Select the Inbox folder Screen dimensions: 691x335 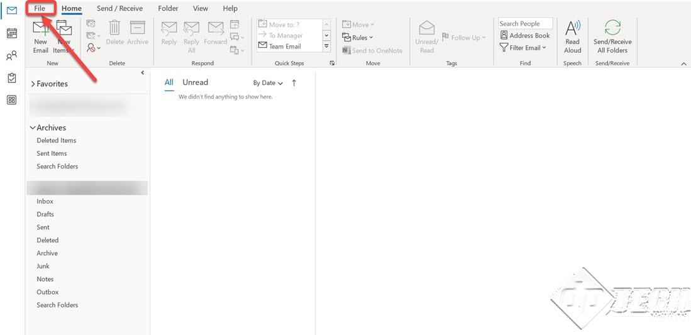point(45,201)
